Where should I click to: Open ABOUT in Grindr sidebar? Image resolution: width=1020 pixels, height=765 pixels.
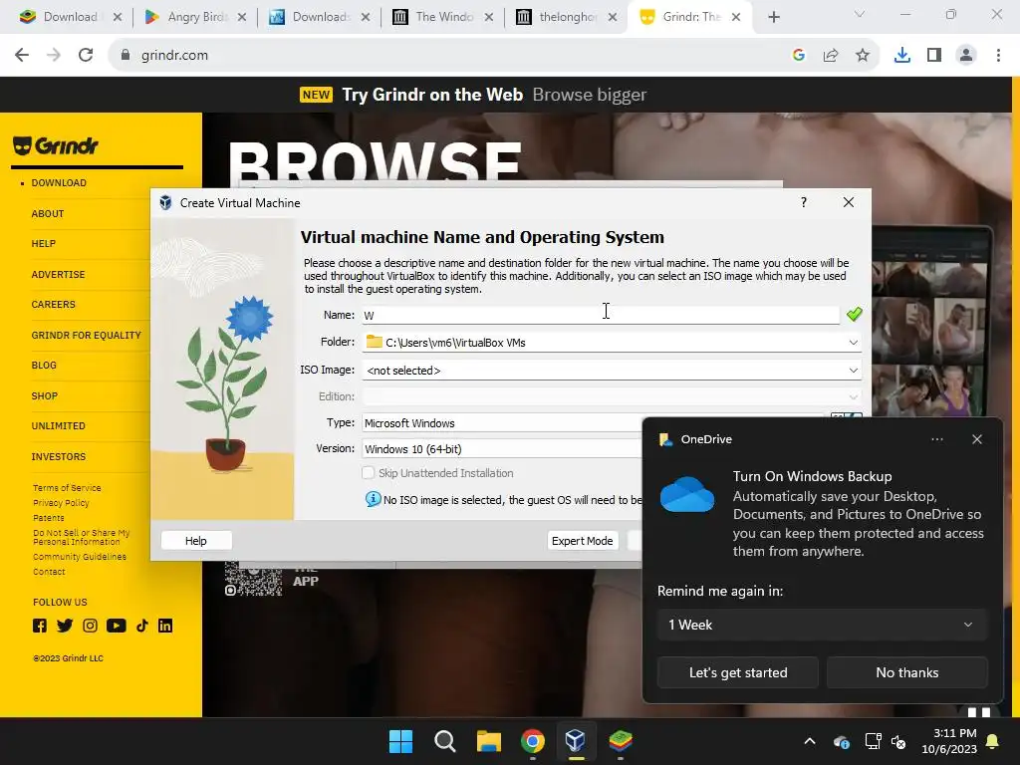click(48, 213)
